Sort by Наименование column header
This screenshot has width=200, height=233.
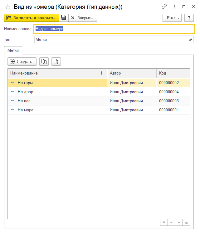tap(56, 73)
